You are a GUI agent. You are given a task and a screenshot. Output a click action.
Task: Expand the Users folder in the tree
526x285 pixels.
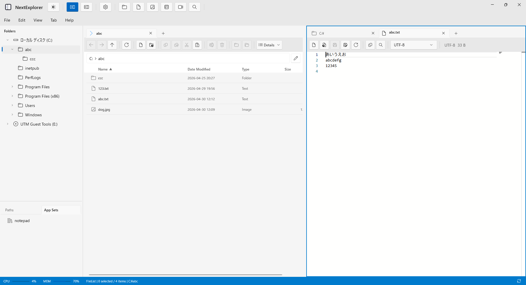[x=12, y=105]
